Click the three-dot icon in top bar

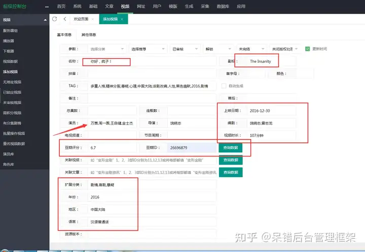tap(47, 7)
